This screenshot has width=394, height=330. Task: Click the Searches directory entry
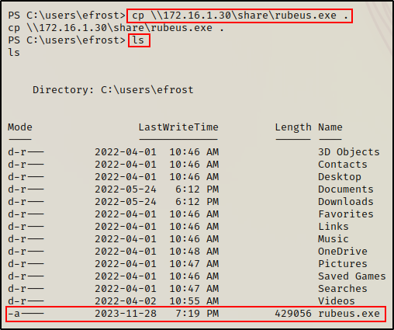tap(343, 289)
